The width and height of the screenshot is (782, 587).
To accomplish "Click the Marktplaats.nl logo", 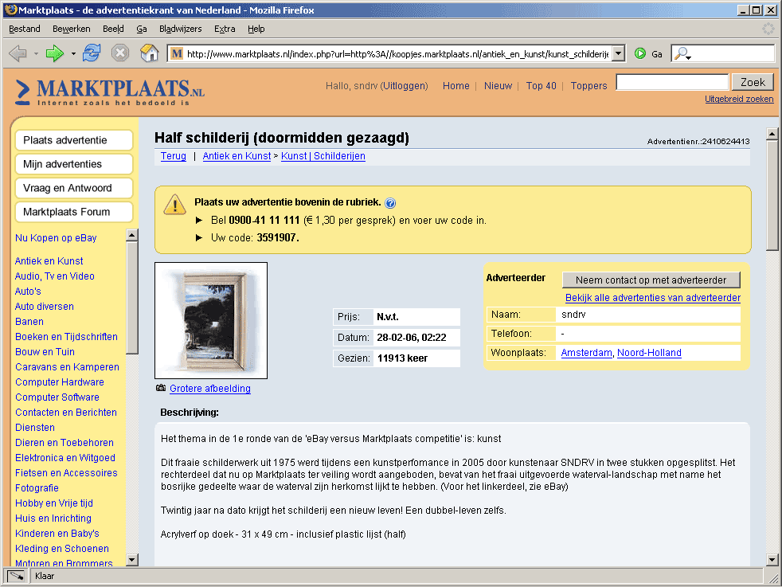I will coord(110,92).
